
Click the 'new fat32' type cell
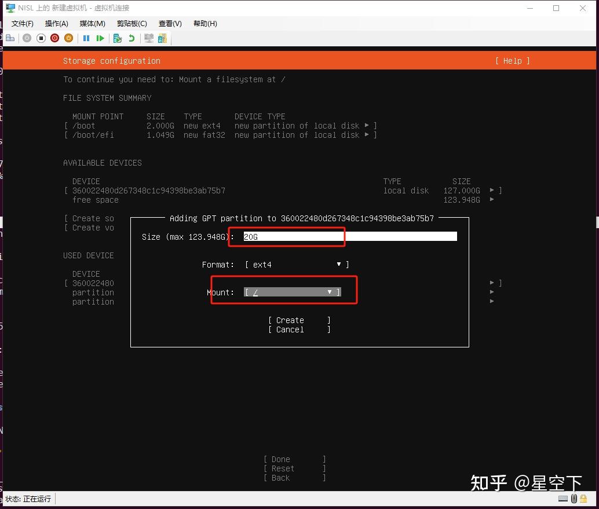tap(204, 135)
